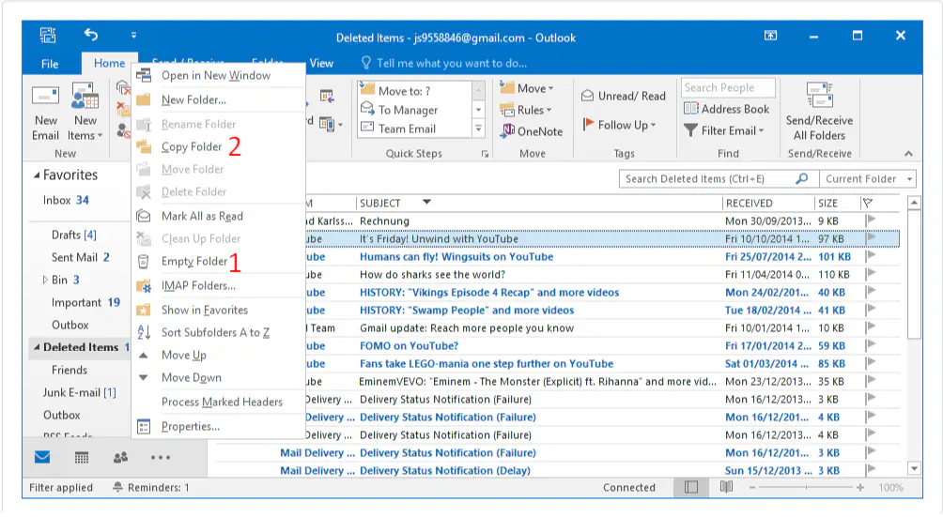Click the Undo arrow in title bar
Screen dimensions: 943x517
tap(91, 36)
